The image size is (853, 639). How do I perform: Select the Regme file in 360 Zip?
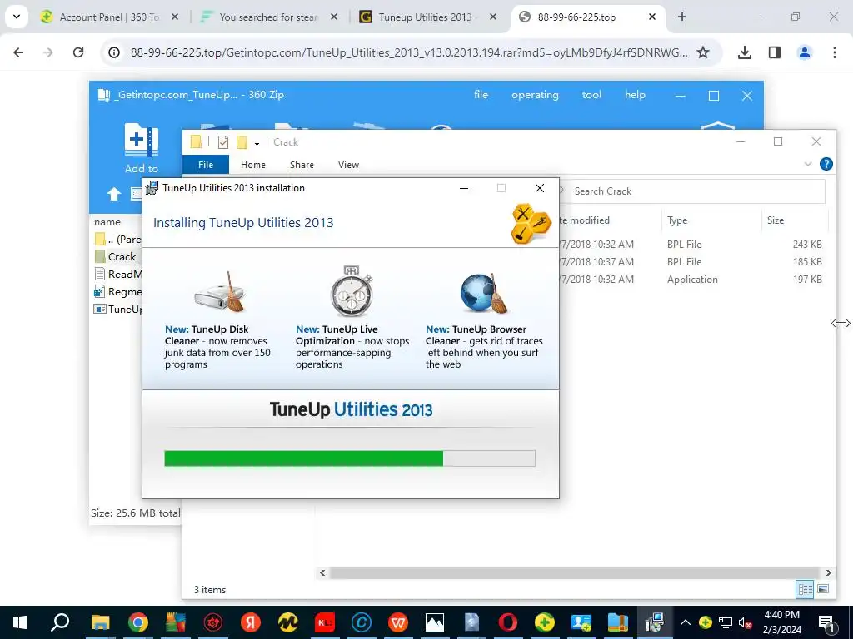click(x=117, y=291)
